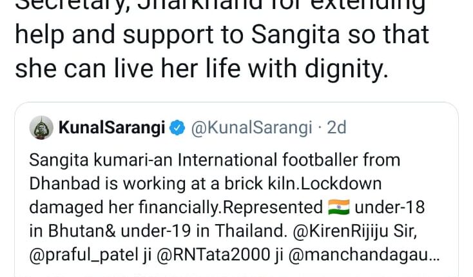Click the Secretary, Jharkhand line at the top
The width and height of the screenshot is (473, 277).
tap(219, 6)
